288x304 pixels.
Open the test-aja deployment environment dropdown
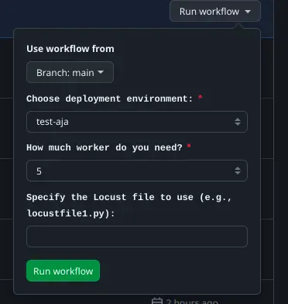pyautogui.click(x=137, y=122)
